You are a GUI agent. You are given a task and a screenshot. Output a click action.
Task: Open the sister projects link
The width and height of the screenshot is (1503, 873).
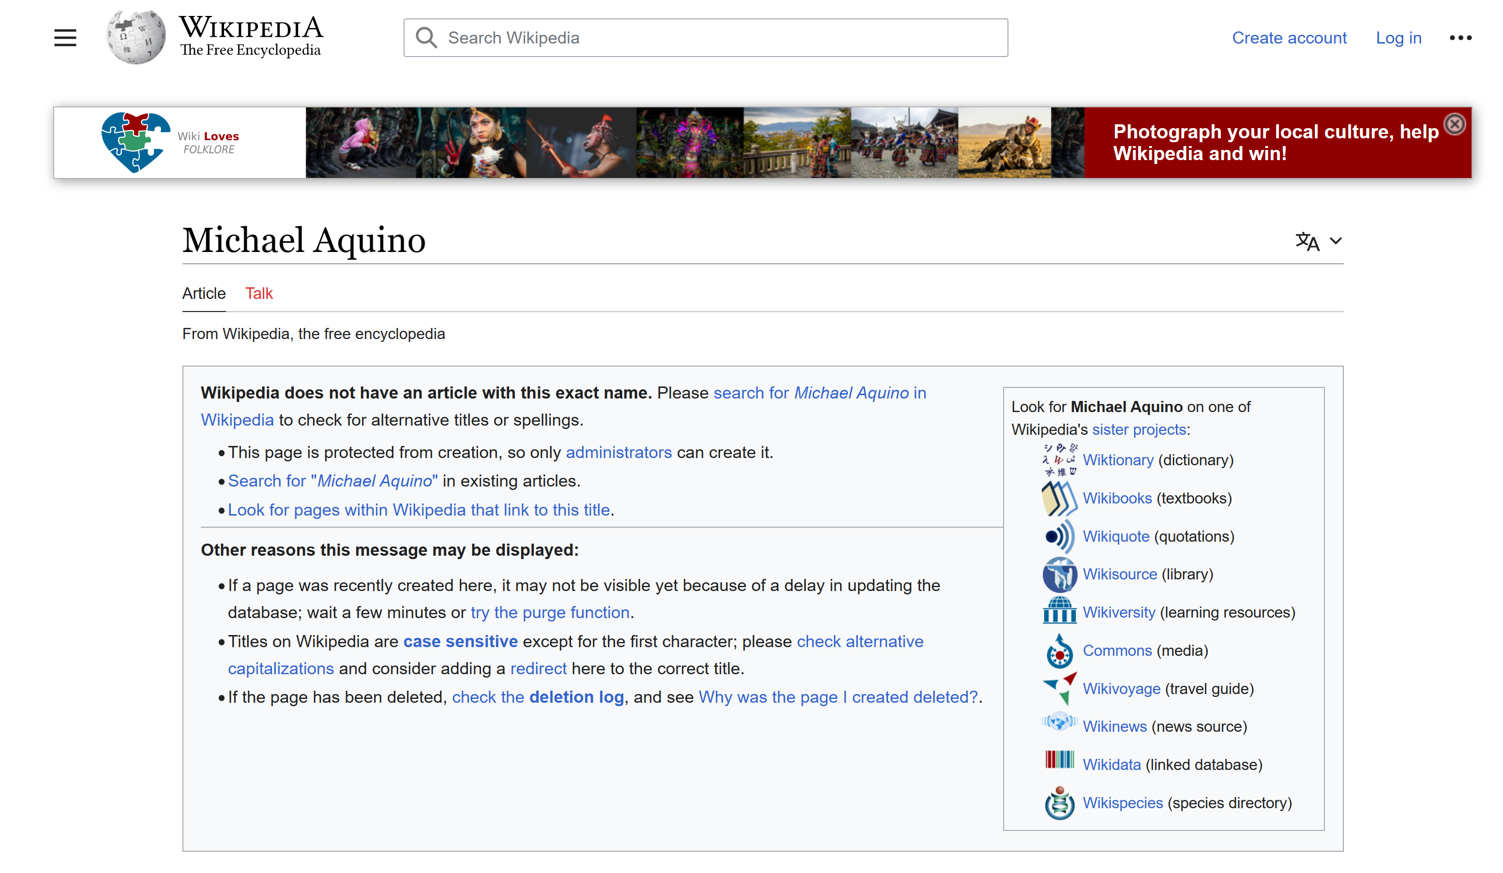tap(1139, 429)
